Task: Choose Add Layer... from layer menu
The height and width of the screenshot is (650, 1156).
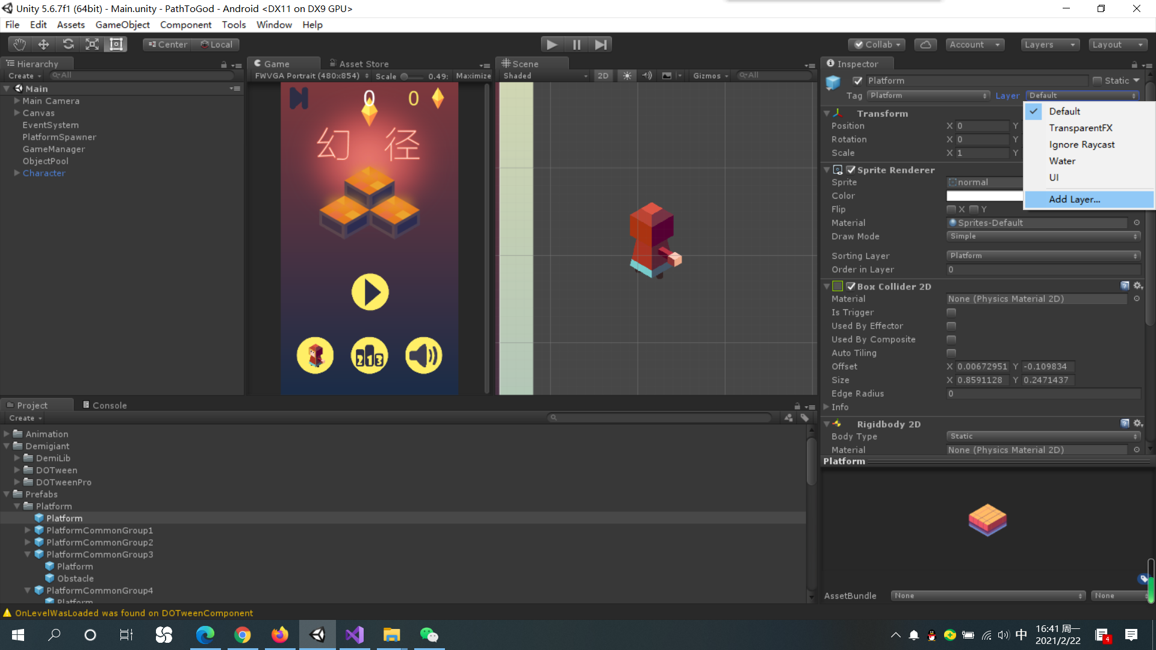Action: (x=1074, y=199)
